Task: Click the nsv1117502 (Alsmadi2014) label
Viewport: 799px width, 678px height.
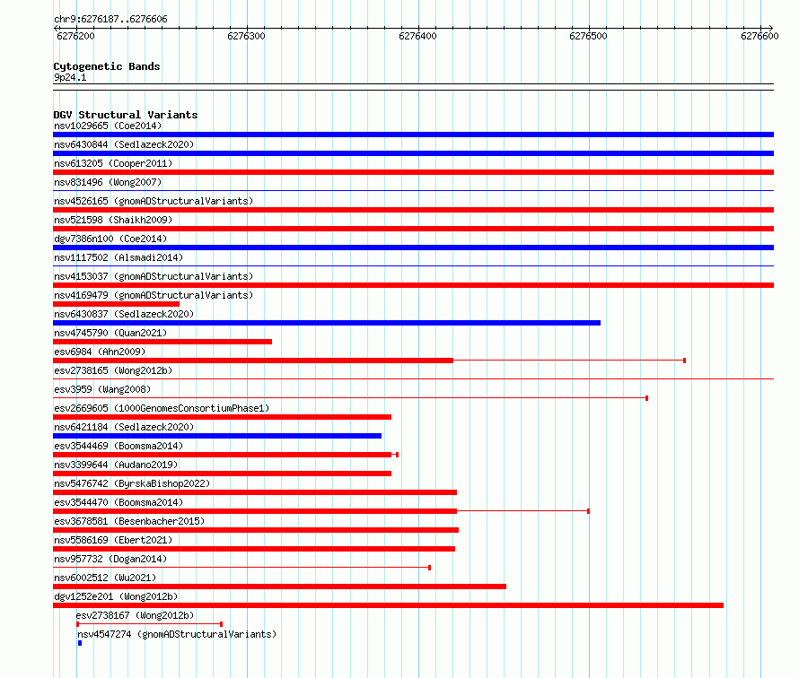Action: click(x=119, y=257)
